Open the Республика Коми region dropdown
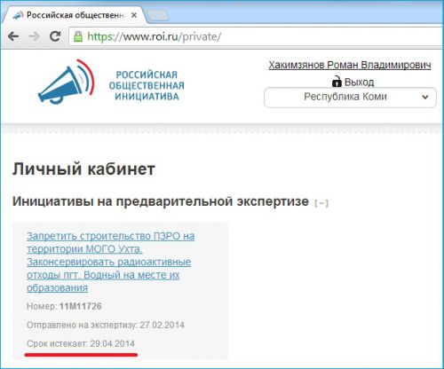The image size is (444, 369). (x=350, y=98)
